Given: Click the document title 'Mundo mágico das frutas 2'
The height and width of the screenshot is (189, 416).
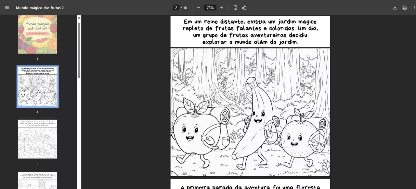Looking at the screenshot, I should click(40, 7).
